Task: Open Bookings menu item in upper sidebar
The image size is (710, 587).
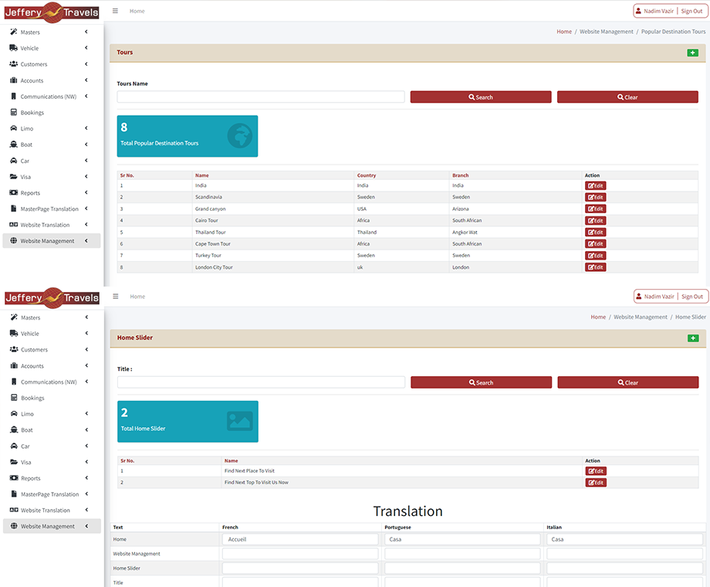Action: tap(32, 113)
